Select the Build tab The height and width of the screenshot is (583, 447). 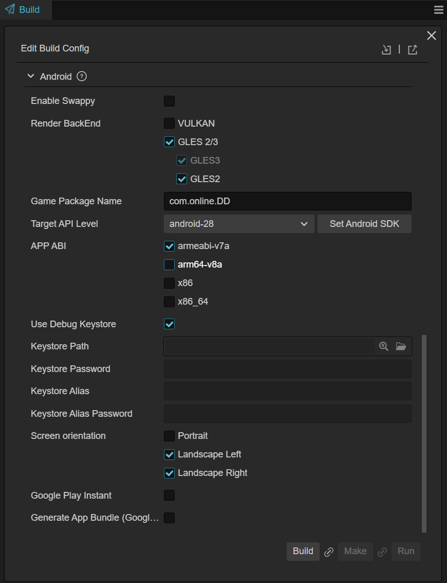(23, 10)
